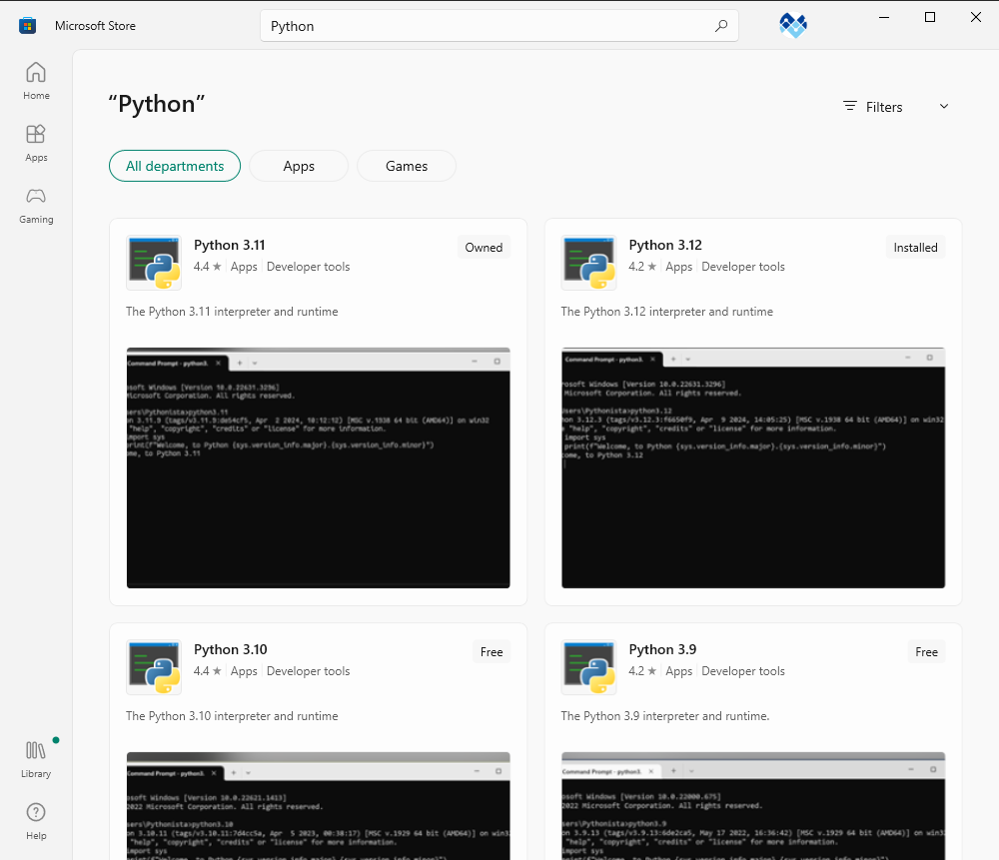
Task: Open your account profile avatar
Action: click(x=792, y=26)
